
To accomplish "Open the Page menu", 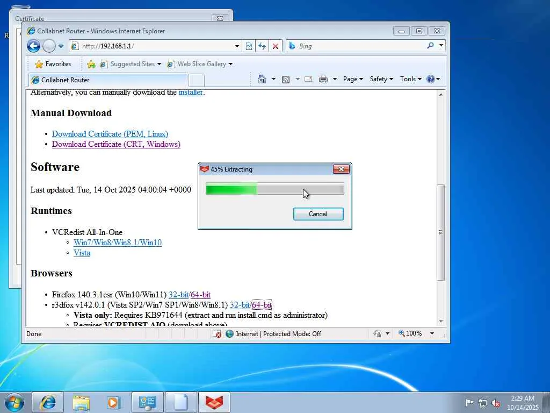I will click(x=353, y=79).
